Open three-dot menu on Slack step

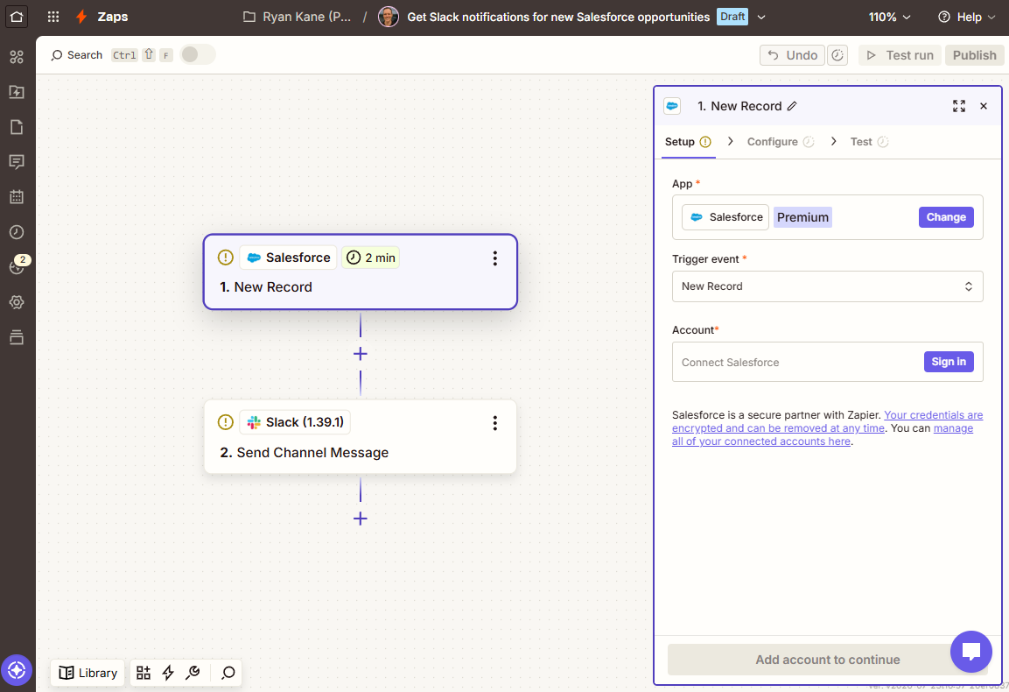(x=494, y=423)
